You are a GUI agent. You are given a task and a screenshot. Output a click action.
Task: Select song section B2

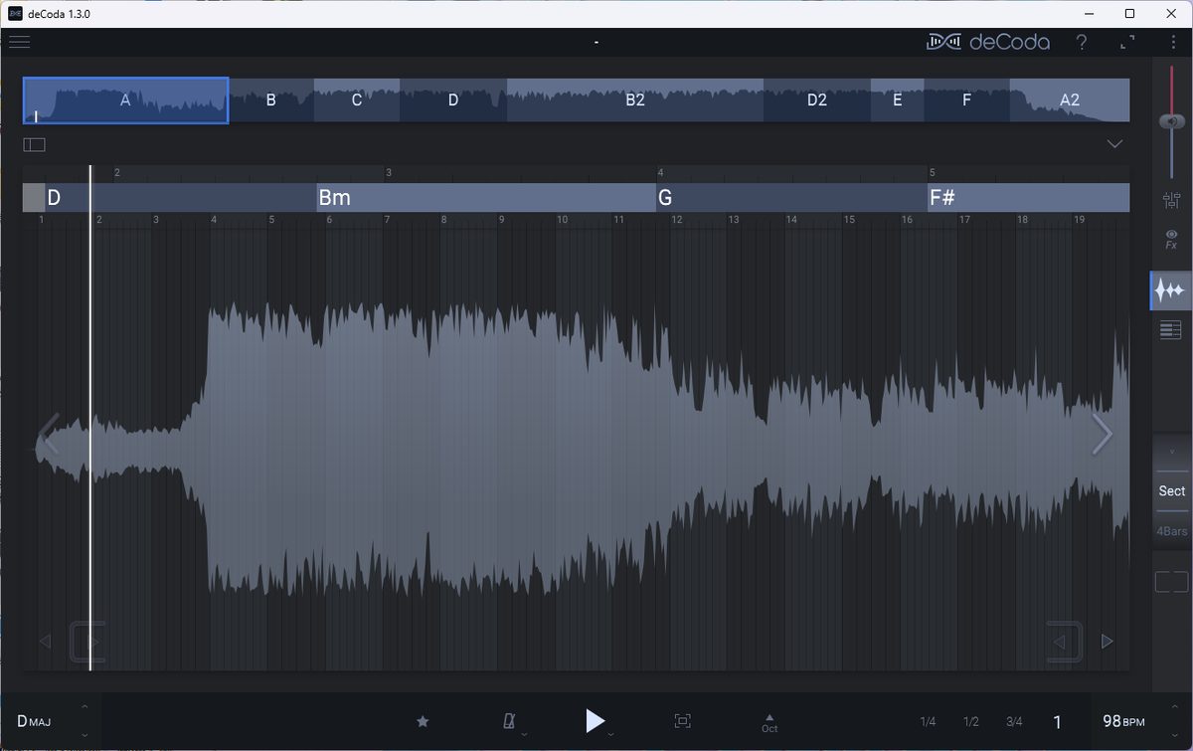pos(635,100)
